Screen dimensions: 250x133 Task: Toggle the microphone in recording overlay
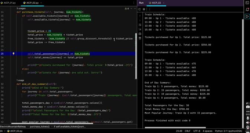[248, 118]
